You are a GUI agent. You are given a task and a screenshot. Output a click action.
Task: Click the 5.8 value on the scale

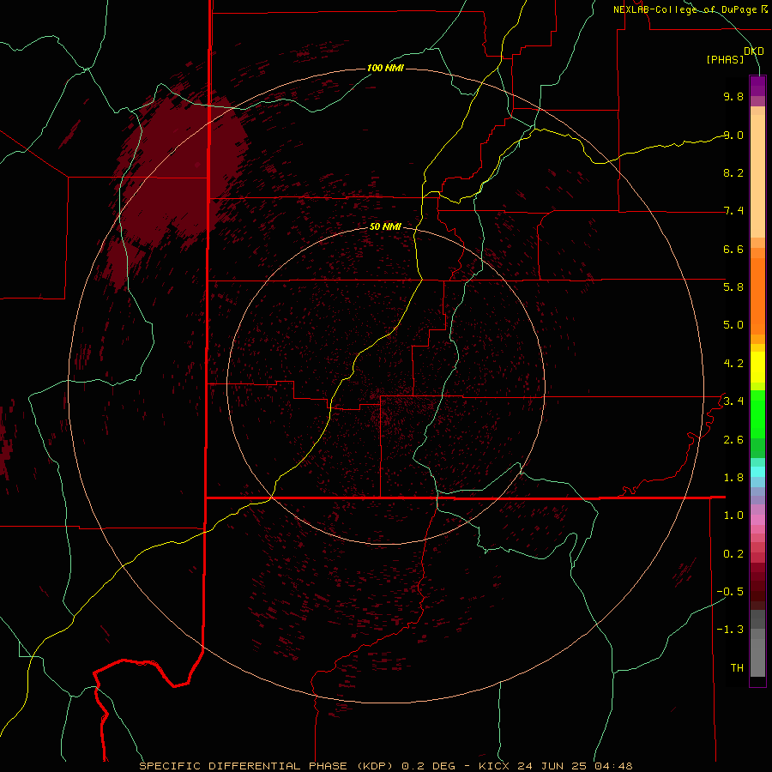(733, 287)
